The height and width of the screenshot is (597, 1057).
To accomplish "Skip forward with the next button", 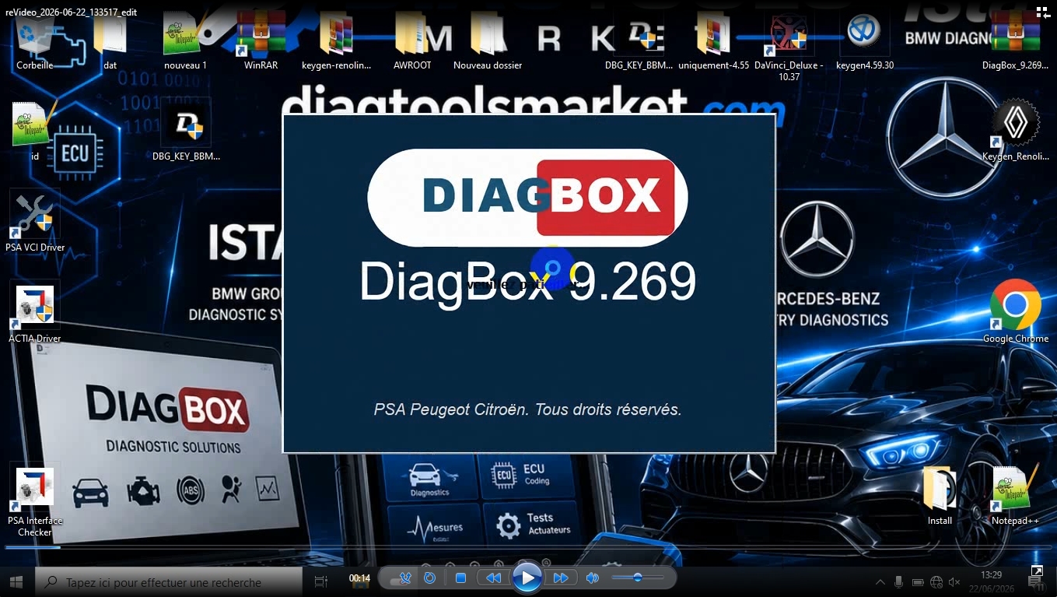I will tap(561, 578).
